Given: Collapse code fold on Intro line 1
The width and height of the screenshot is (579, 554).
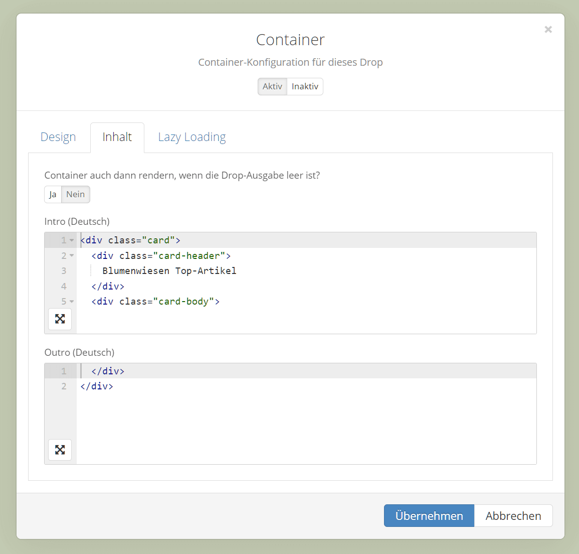Looking at the screenshot, I should point(72,240).
